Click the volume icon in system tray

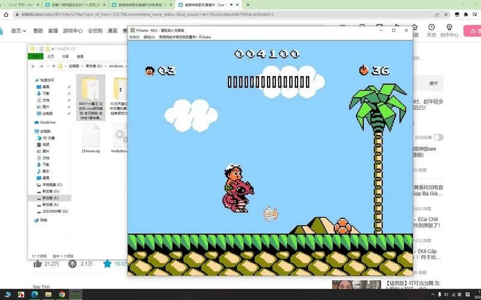point(446,295)
